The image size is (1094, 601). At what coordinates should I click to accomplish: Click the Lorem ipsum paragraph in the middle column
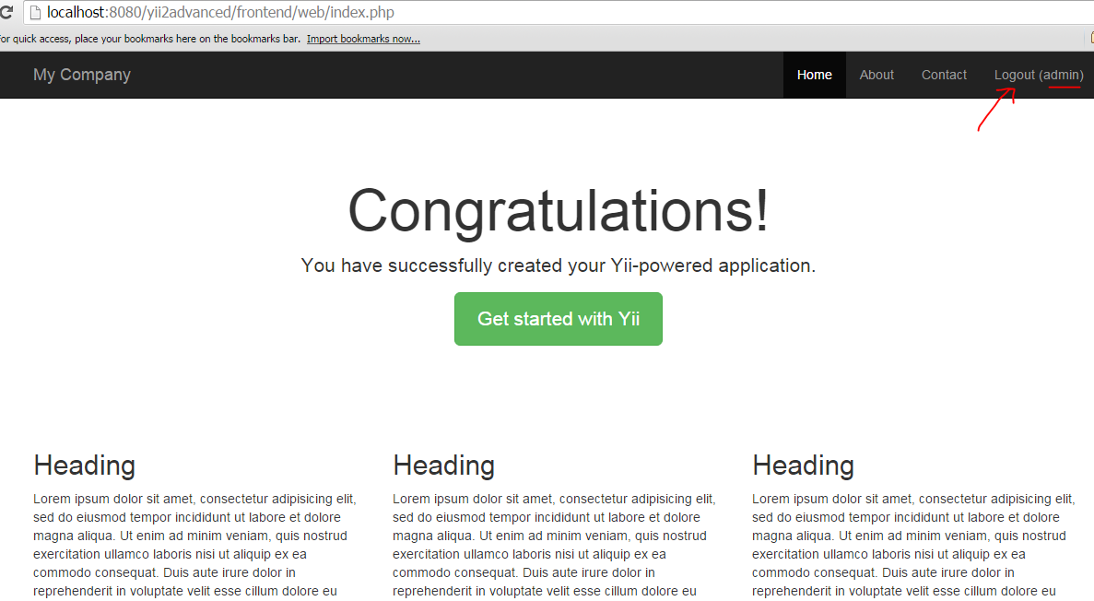(x=553, y=545)
